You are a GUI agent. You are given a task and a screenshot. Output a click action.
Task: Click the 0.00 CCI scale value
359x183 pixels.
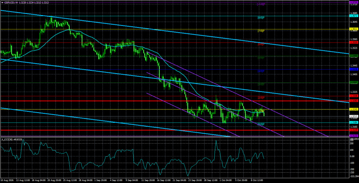click(352, 156)
